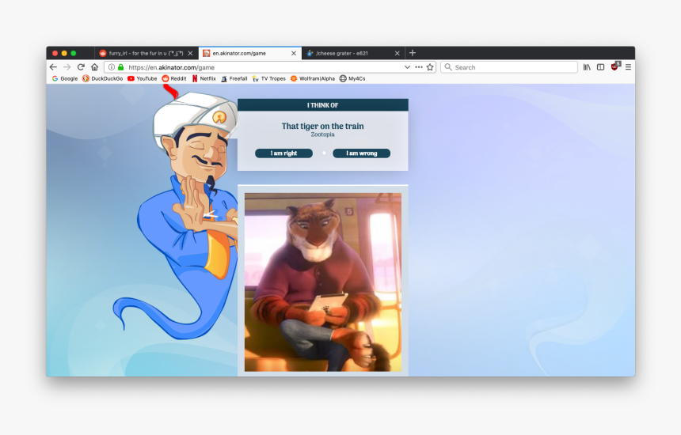Minimize window with yellow button
The width and height of the screenshot is (681, 435).
click(64, 53)
